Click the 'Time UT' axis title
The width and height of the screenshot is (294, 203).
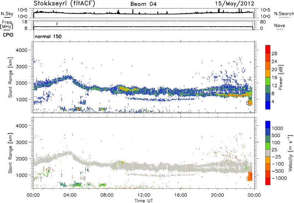(x=144, y=201)
